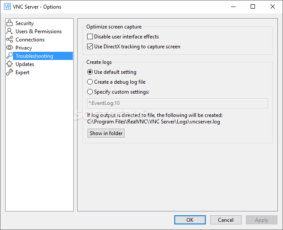Confirm with the OK button
Viewport: 283px width, 230px height.
click(x=190, y=220)
